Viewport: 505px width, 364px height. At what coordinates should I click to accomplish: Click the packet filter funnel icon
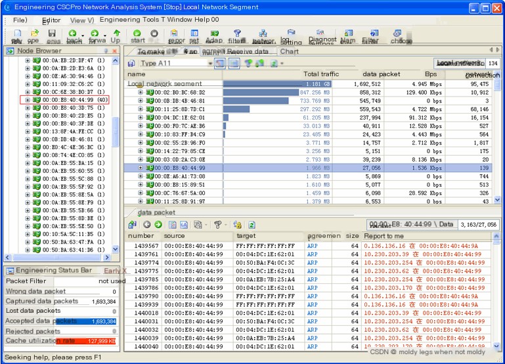218,225
